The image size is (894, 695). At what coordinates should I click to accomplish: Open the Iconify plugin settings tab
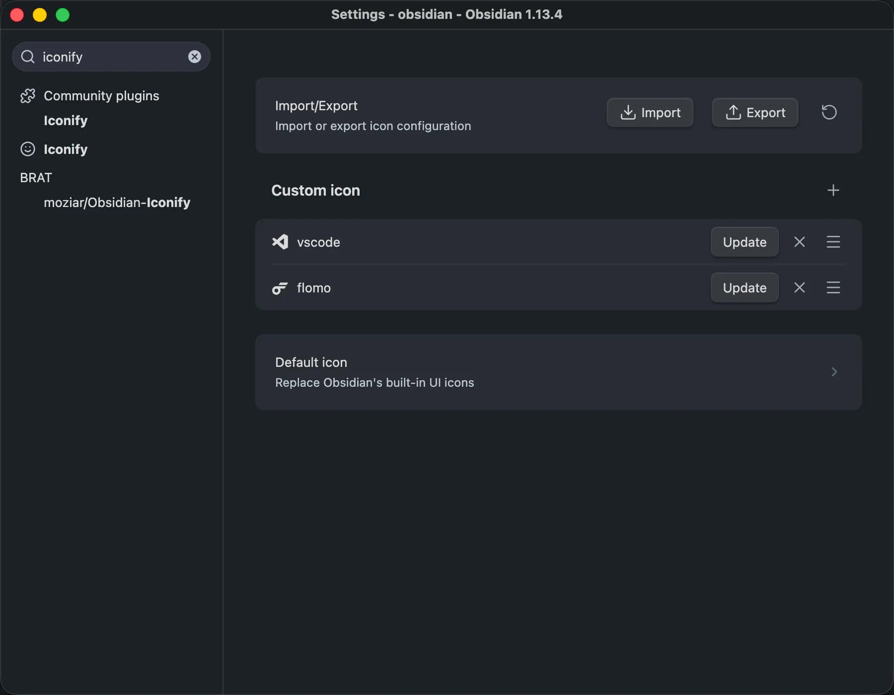66,149
